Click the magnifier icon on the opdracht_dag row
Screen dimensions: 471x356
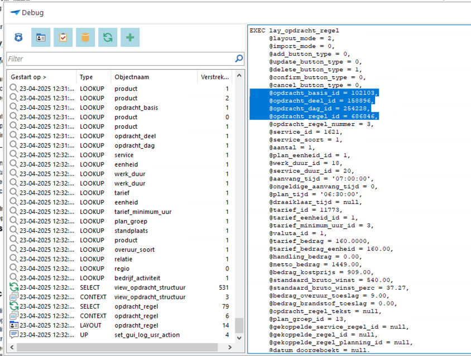14,145
